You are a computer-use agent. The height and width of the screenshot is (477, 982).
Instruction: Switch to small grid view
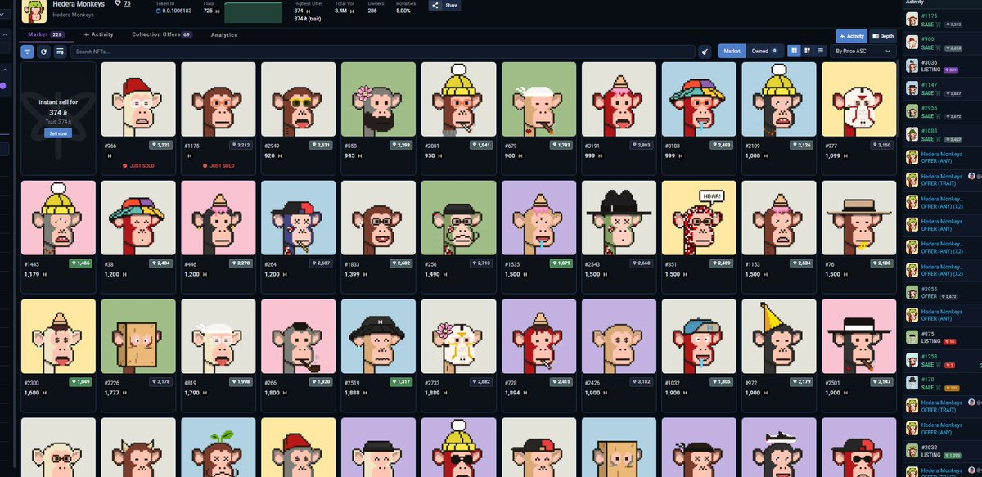[x=807, y=51]
